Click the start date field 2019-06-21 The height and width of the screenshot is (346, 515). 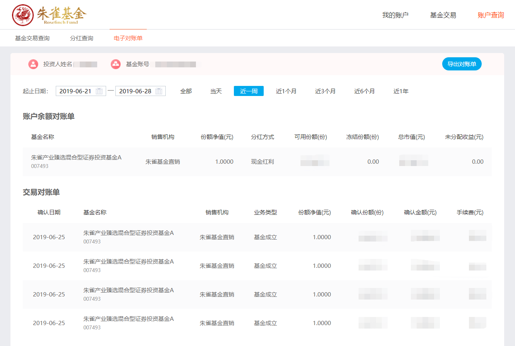point(81,91)
